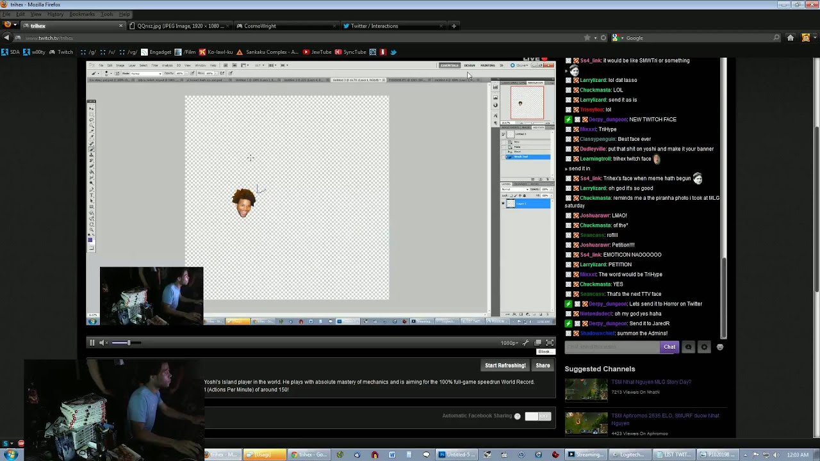Screen dimensions: 820x461
Task: Switch to Logitech taskbar window
Action: click(630, 455)
